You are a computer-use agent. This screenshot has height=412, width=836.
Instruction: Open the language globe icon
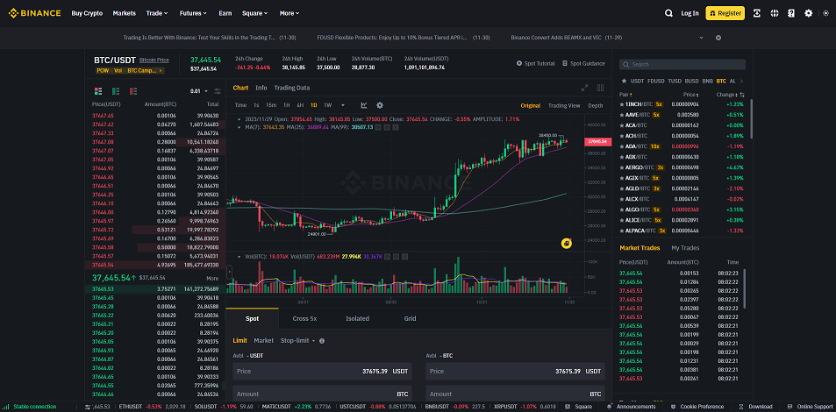pos(774,13)
